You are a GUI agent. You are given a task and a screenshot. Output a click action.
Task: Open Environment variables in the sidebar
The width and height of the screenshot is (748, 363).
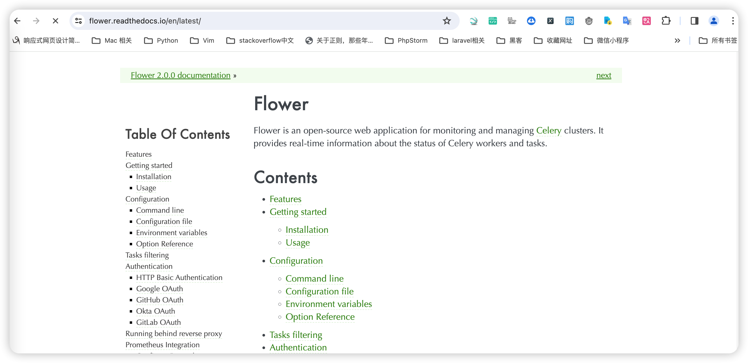click(172, 232)
